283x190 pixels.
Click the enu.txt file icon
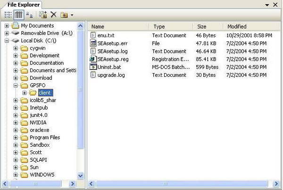coord(93,35)
